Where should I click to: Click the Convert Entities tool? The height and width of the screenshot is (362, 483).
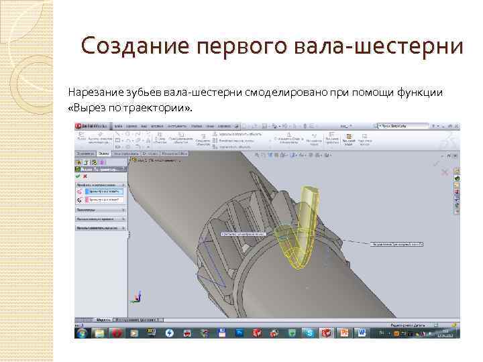(x=180, y=138)
